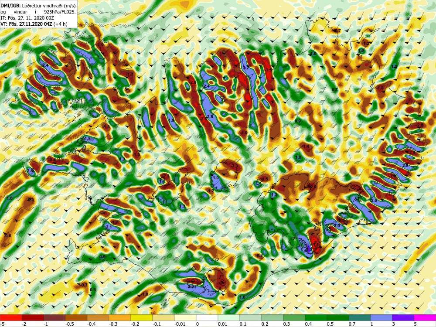436x327 pixels.
Task: Click the dark red legend swatch between -2 and -1
Action: coord(33,318)
